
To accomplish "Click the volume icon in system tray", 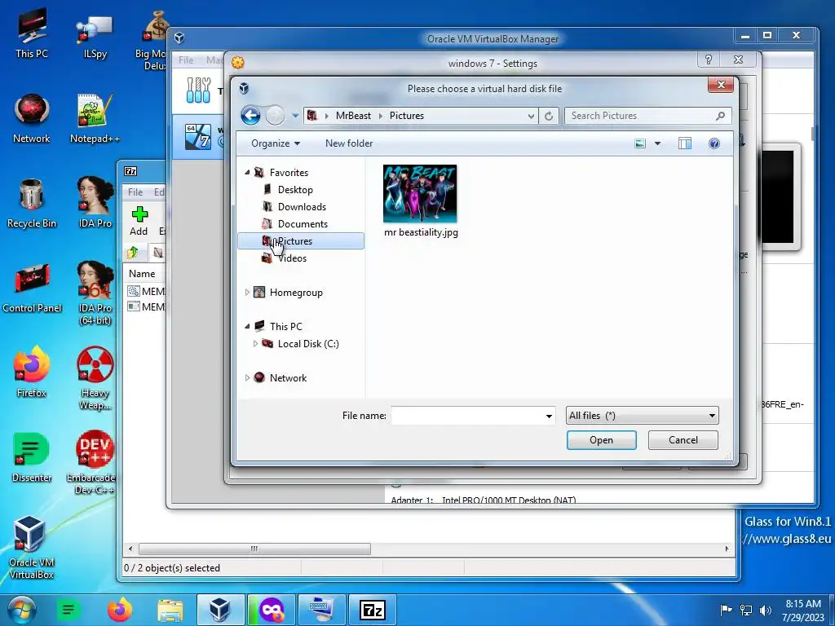I will pyautogui.click(x=766, y=610).
